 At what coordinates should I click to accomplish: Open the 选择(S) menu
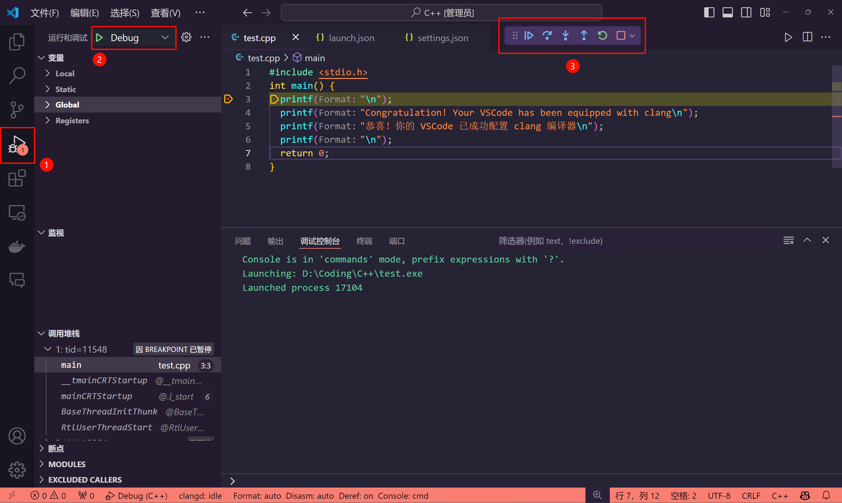pos(125,13)
